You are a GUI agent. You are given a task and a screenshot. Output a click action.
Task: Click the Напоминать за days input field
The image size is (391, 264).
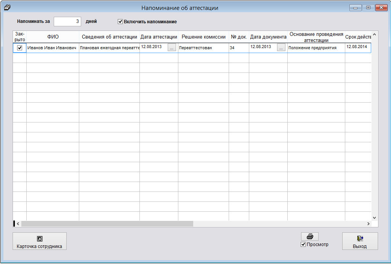(x=67, y=22)
